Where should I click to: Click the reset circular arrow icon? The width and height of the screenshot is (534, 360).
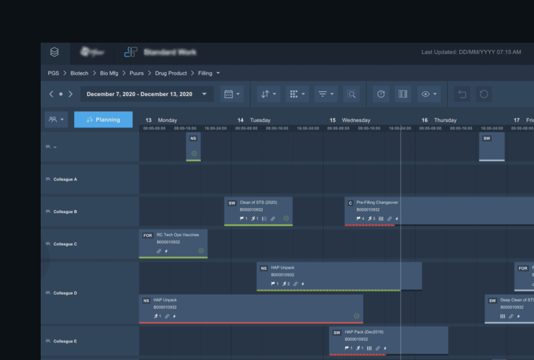[483, 94]
